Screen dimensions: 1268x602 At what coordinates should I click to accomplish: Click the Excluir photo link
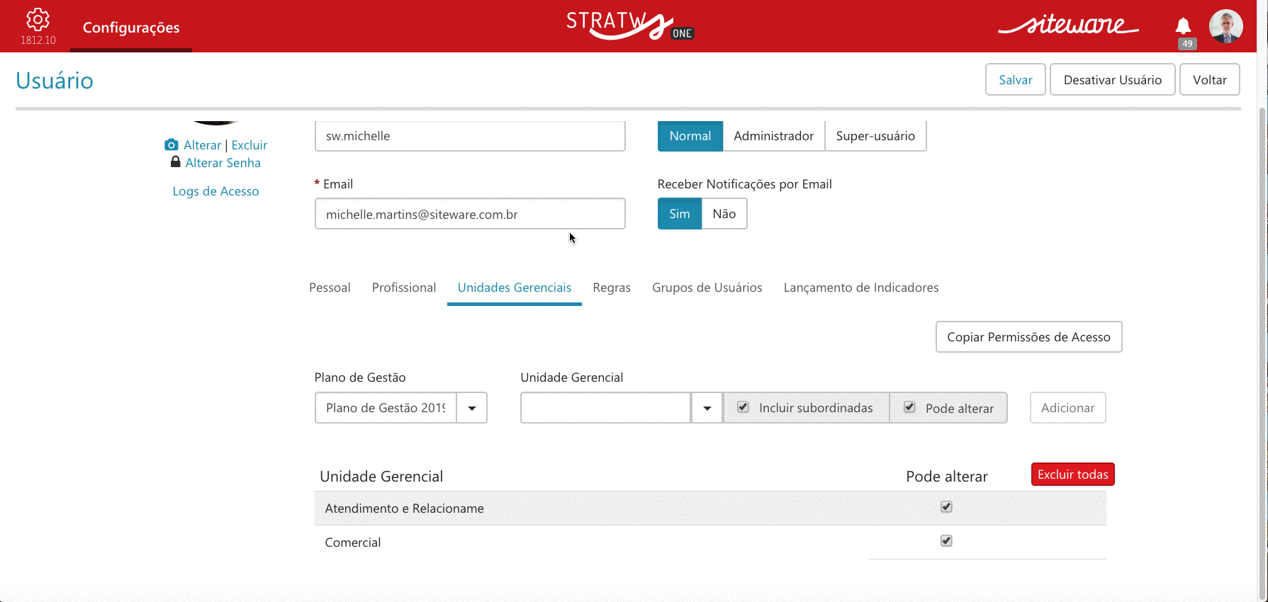pos(249,145)
